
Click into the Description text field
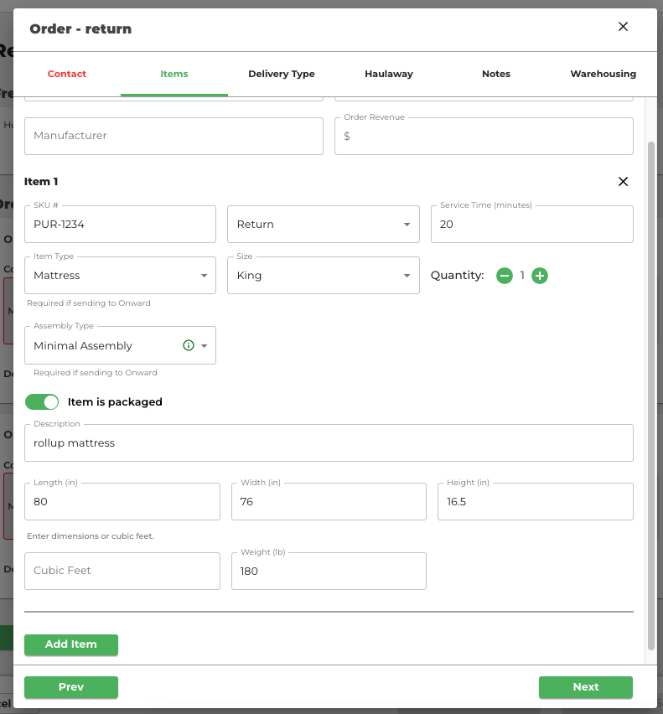click(x=329, y=442)
